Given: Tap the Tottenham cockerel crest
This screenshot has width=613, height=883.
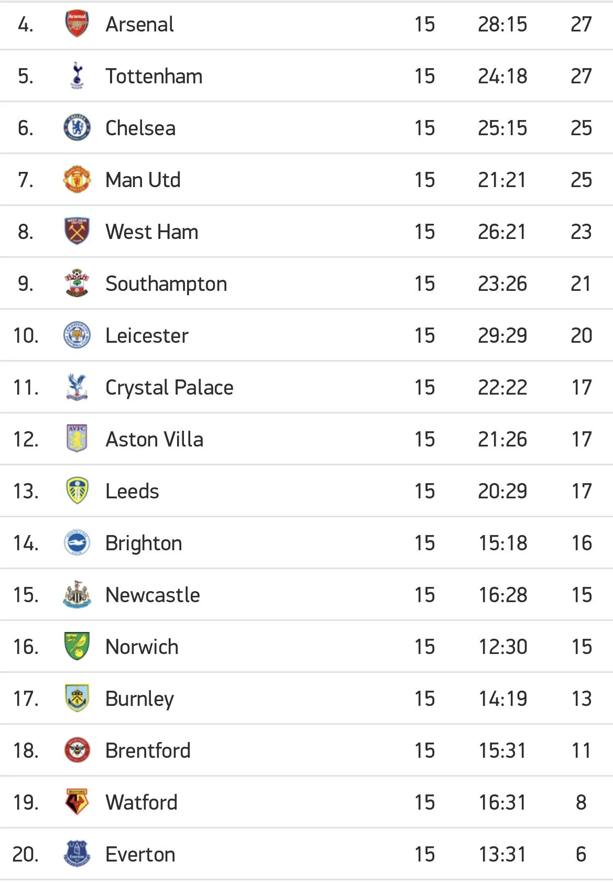Looking at the screenshot, I should click(x=77, y=76).
